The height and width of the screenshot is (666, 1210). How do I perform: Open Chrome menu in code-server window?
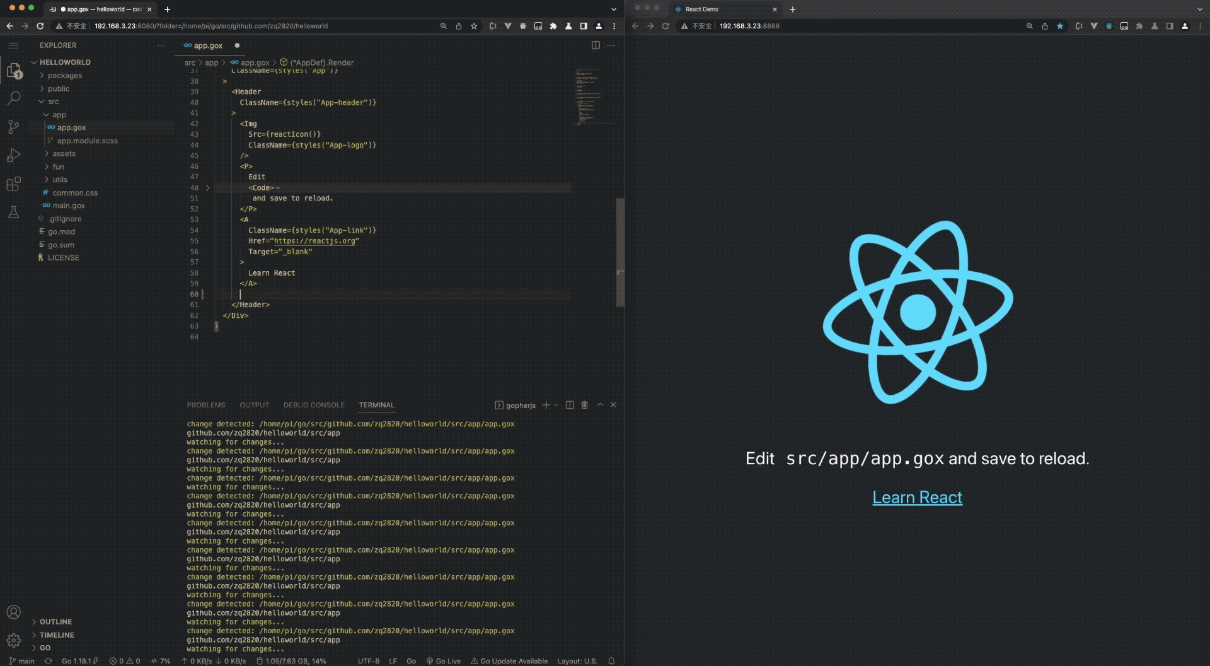pos(614,26)
